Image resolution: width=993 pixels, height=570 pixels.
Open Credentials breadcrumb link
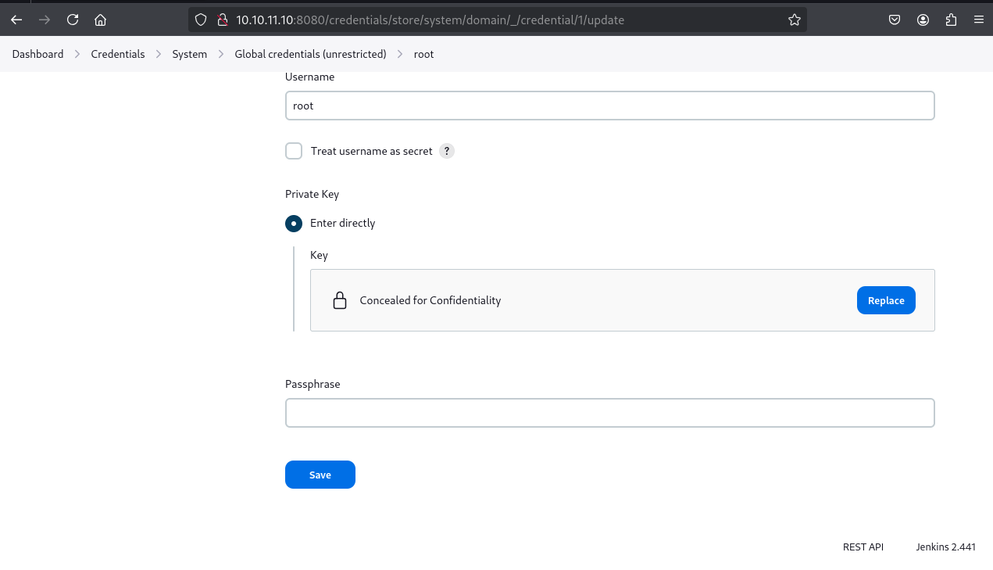[118, 54]
